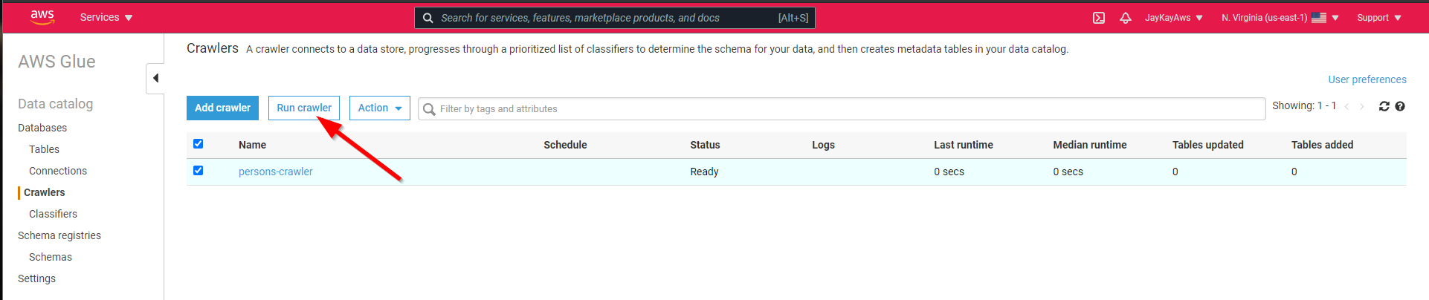Image resolution: width=1429 pixels, height=300 pixels.
Task: Toggle the select-all crawlers checkbox
Action: click(199, 144)
